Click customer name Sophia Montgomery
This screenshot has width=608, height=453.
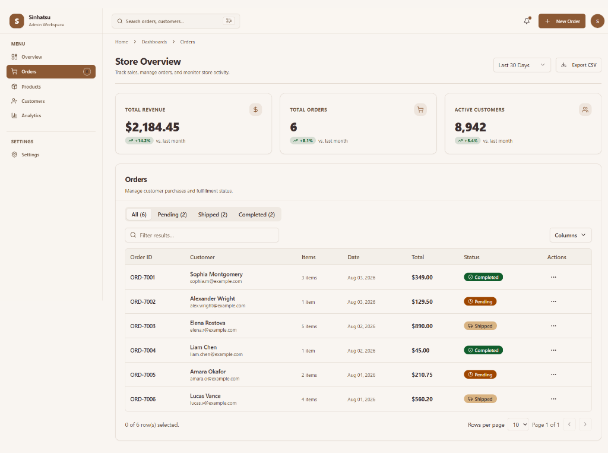216,274
